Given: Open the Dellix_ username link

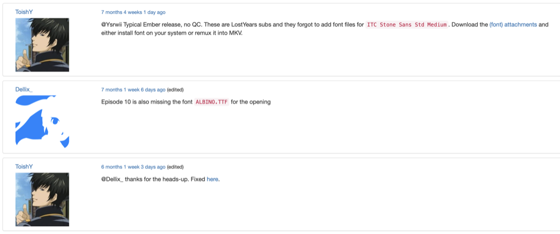Looking at the screenshot, I should pos(24,89).
